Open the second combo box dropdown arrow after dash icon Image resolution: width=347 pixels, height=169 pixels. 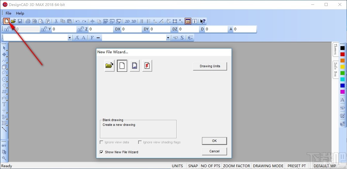pyautogui.click(x=168, y=38)
